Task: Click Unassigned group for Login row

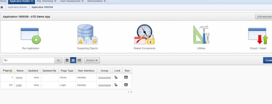Action: [104, 85]
